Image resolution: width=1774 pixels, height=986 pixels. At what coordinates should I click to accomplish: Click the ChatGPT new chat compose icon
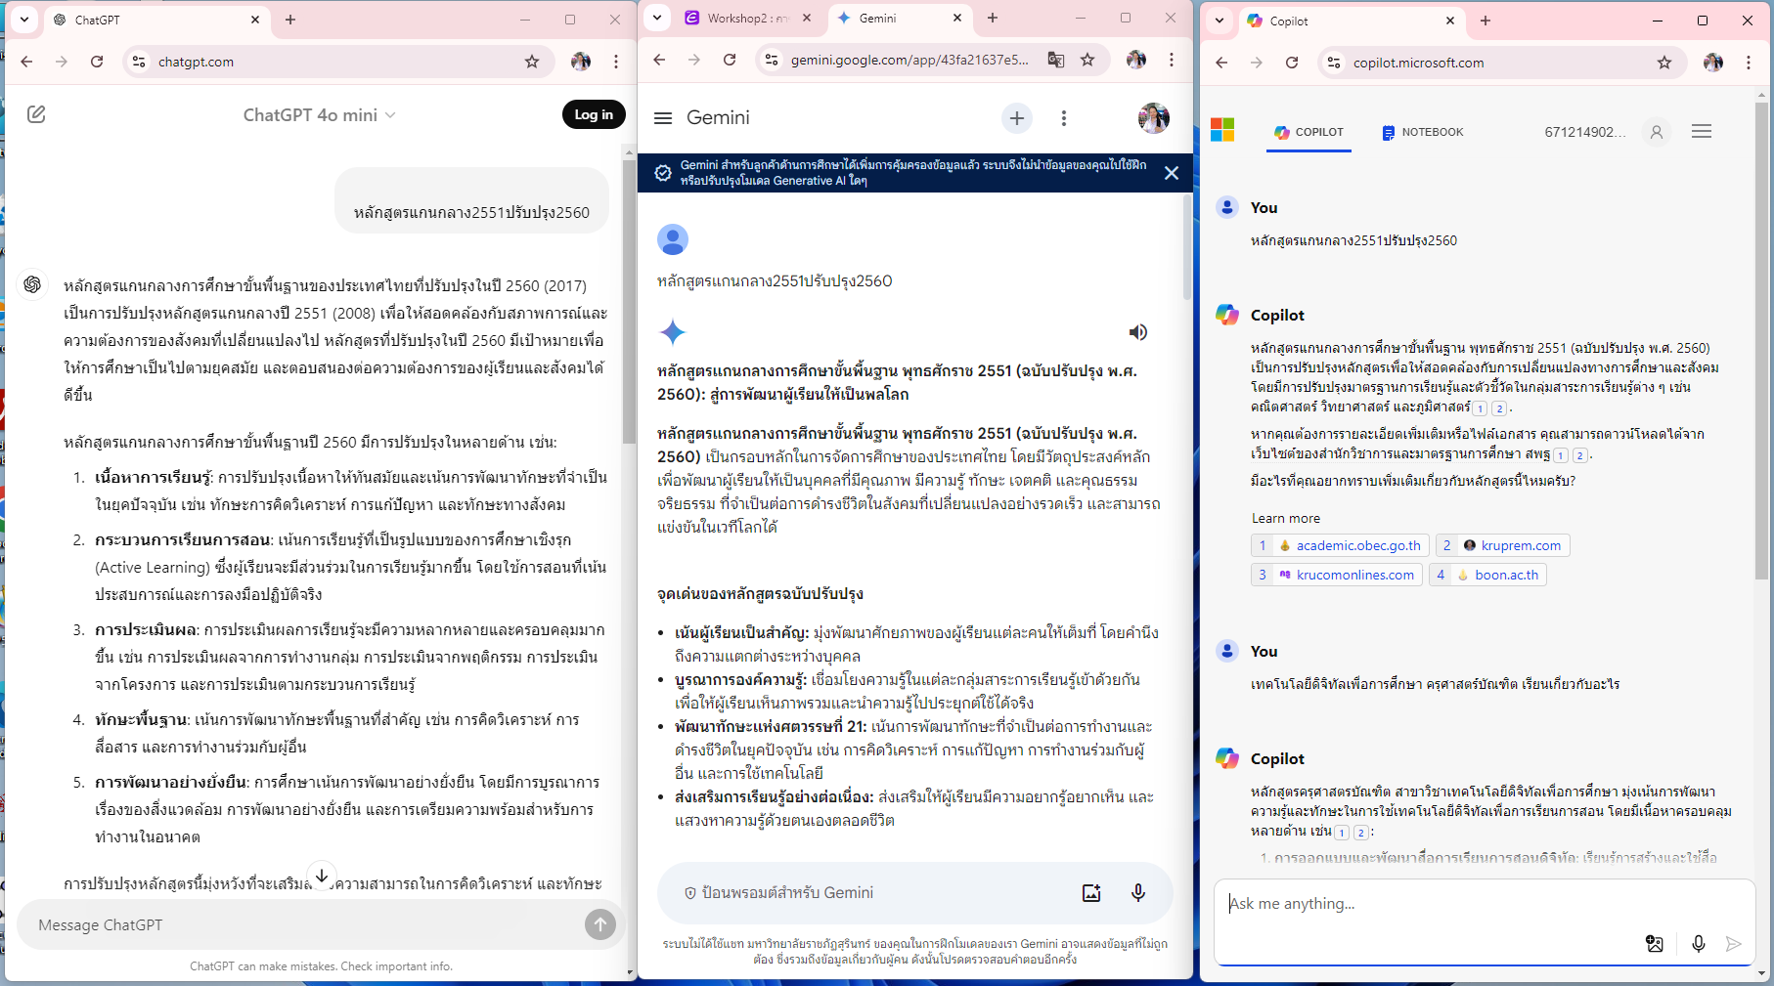(36, 114)
